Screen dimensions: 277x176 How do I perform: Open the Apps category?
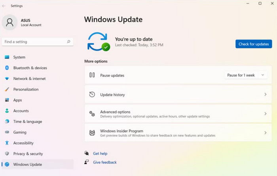click(x=38, y=100)
